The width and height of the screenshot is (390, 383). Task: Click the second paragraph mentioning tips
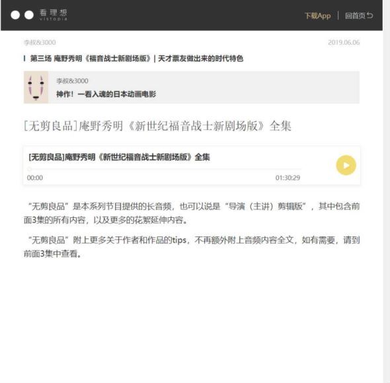[192, 247]
